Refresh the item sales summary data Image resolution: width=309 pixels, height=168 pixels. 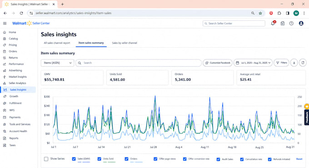click(x=303, y=63)
